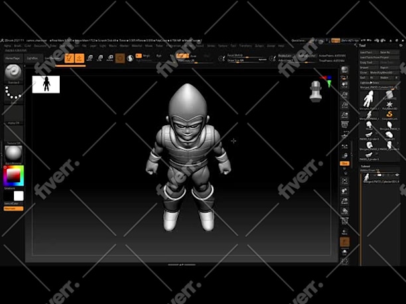This screenshot has height=304, width=406.
Task: Open the Alpha Off picker box
Action: (13, 113)
